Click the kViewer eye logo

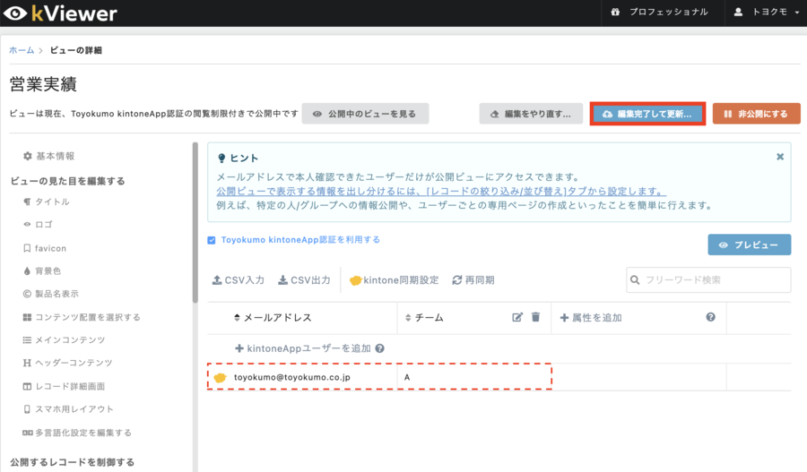point(15,13)
